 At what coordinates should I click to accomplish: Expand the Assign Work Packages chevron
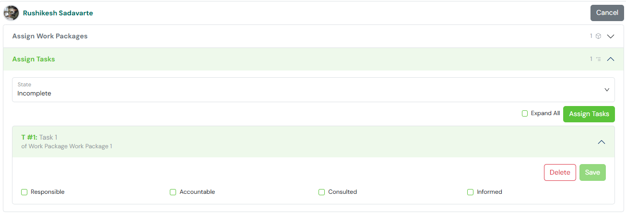click(x=611, y=36)
